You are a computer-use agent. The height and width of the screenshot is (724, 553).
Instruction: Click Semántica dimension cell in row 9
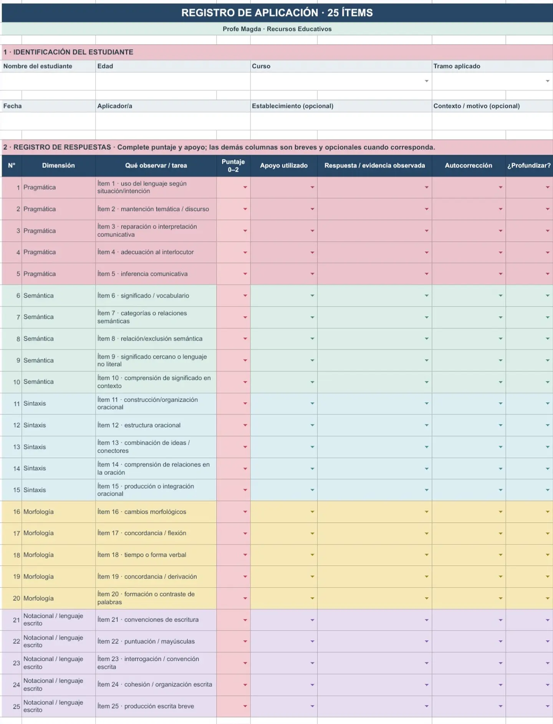[x=58, y=360]
